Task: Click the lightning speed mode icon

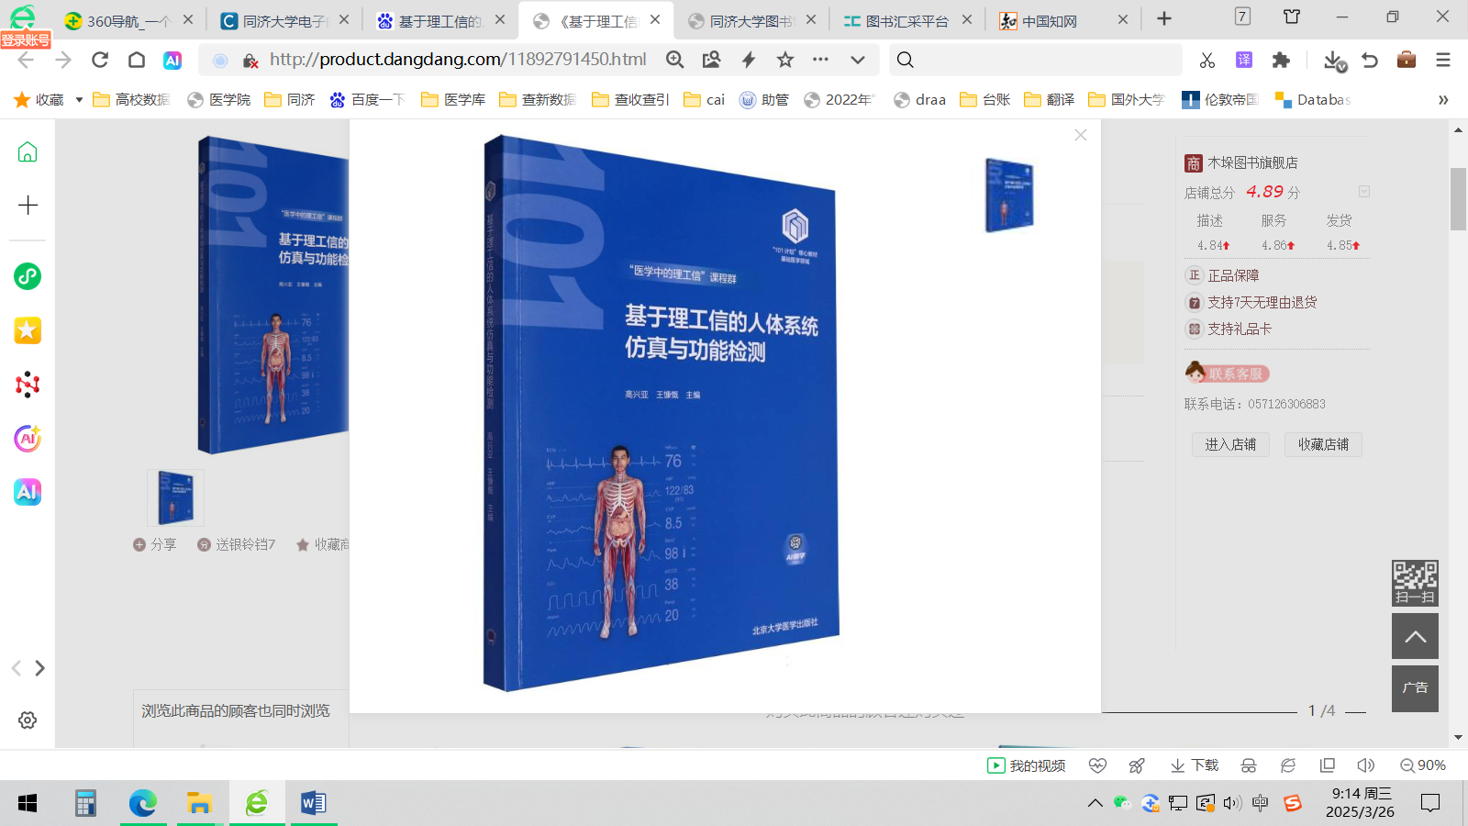Action: click(x=749, y=60)
